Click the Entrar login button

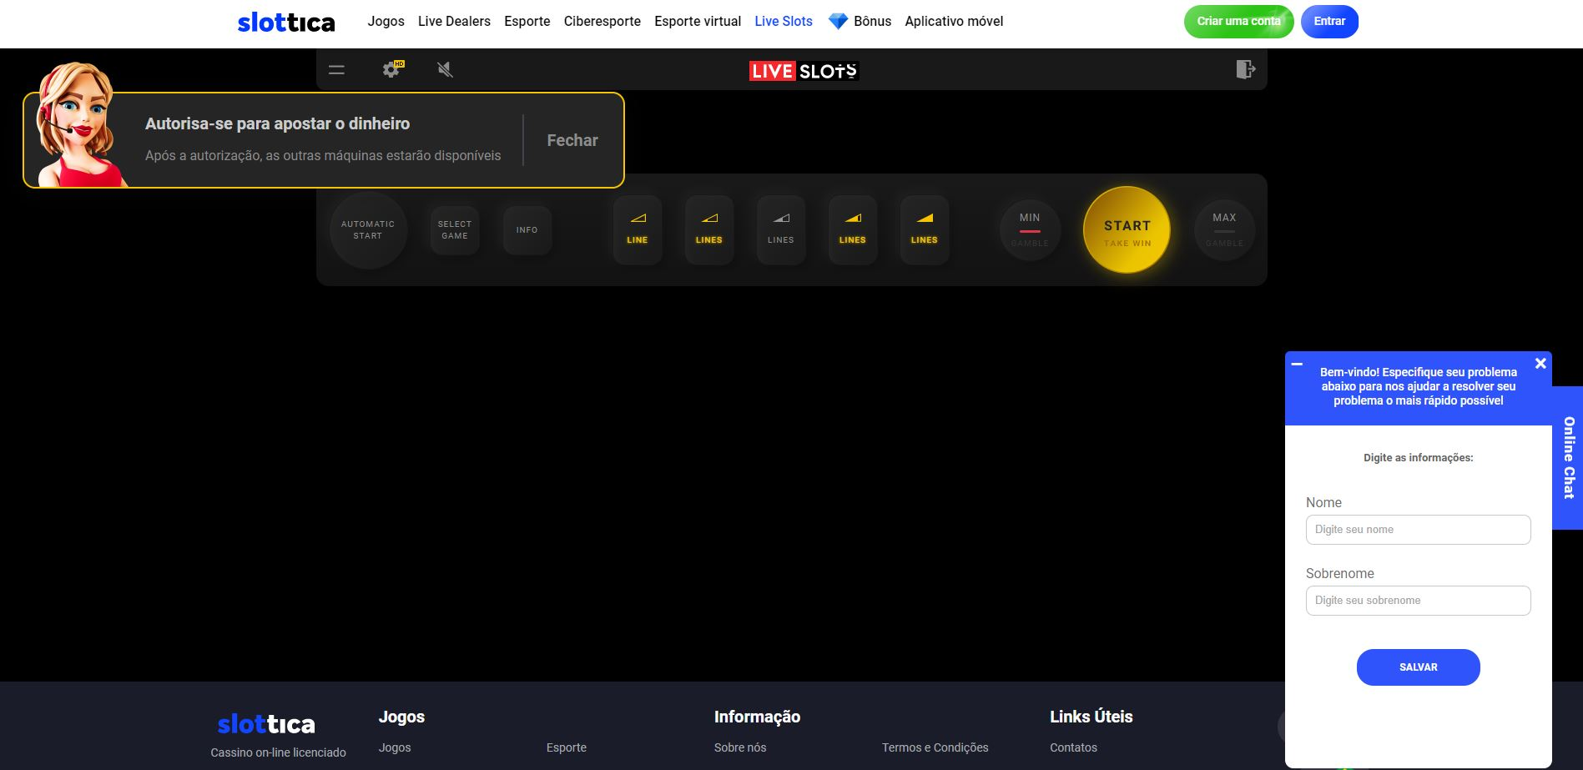pyautogui.click(x=1329, y=22)
